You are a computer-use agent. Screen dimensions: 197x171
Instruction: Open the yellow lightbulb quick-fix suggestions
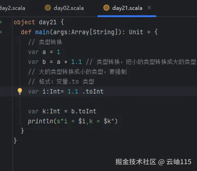coord(20,91)
